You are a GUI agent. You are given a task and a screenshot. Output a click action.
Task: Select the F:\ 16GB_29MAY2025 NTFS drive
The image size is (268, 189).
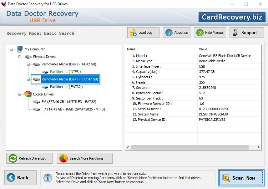[73, 109]
